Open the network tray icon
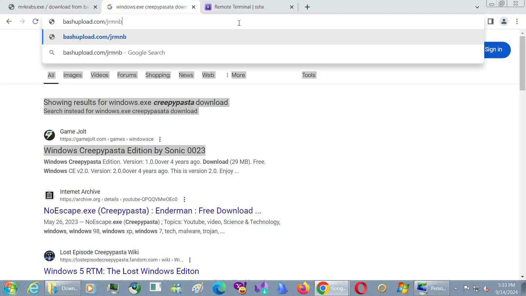 pyautogui.click(x=476, y=288)
